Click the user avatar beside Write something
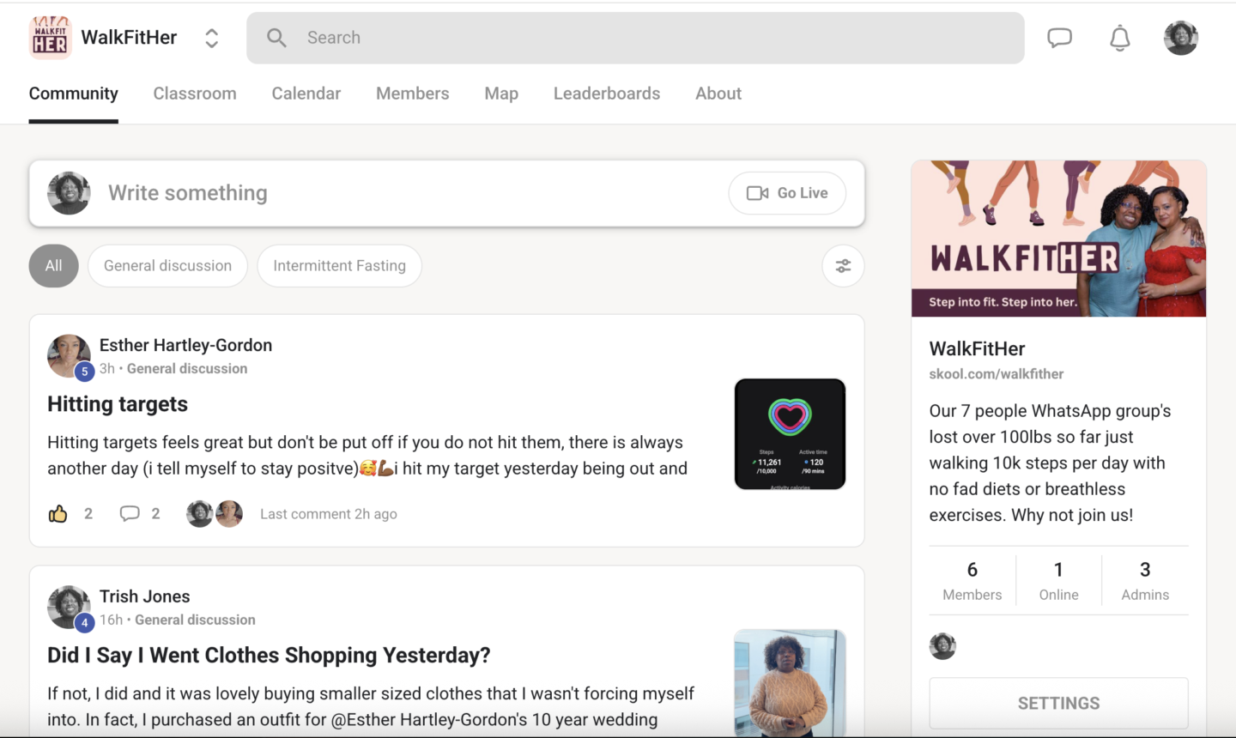The height and width of the screenshot is (738, 1236). tap(69, 193)
